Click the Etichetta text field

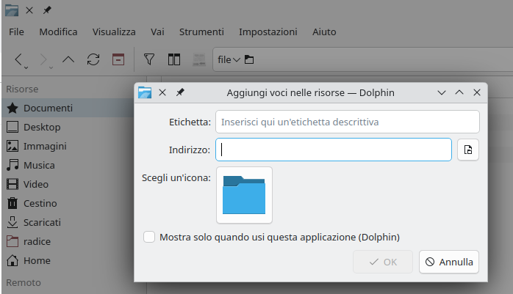pyautogui.click(x=347, y=122)
